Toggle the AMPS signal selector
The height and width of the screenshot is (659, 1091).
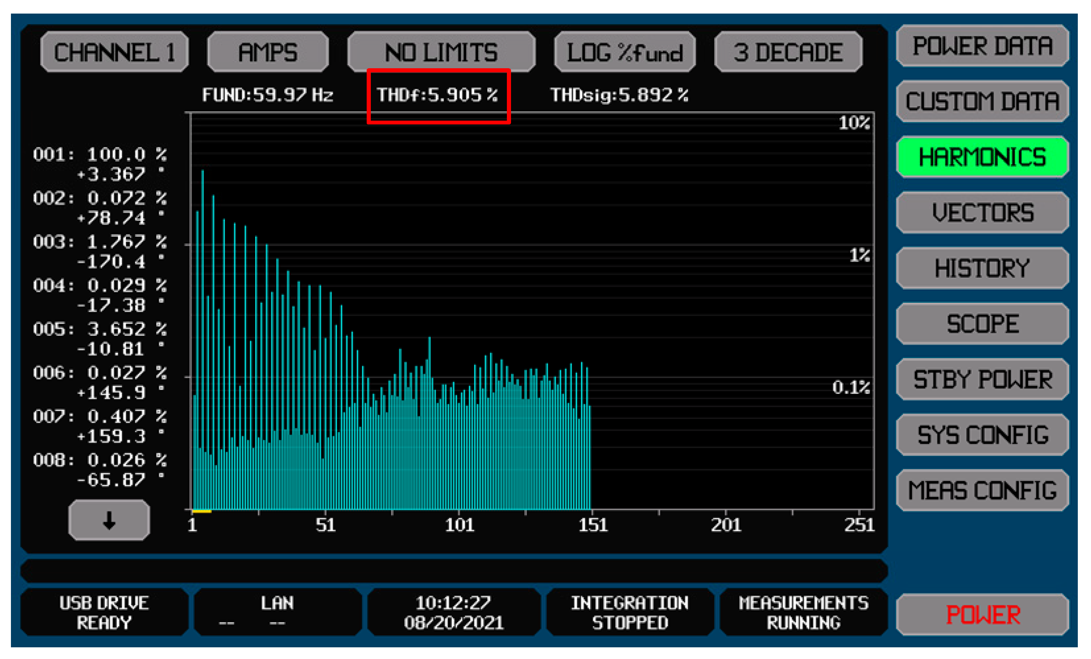coord(268,52)
